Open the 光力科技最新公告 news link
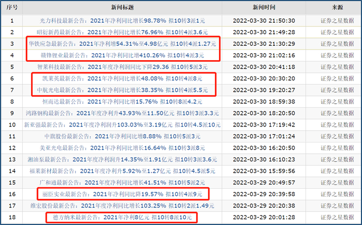 (x=122, y=21)
